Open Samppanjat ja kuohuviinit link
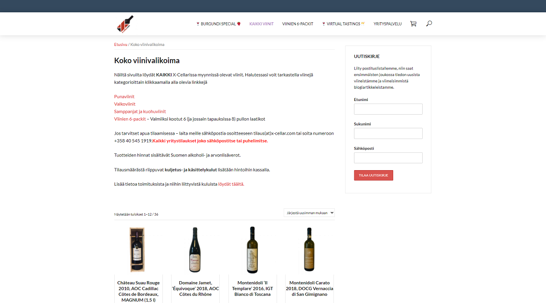 coord(140,111)
